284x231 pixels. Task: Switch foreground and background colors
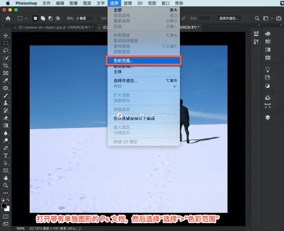[x=8, y=200]
